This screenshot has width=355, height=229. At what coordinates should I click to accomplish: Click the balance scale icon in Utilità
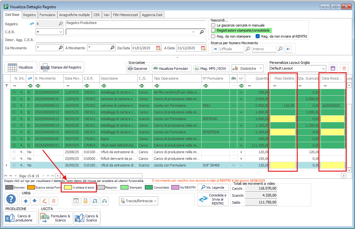[x=104, y=201]
